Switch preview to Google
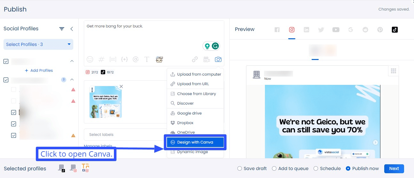The height and width of the screenshot is (178, 414). [x=351, y=30]
